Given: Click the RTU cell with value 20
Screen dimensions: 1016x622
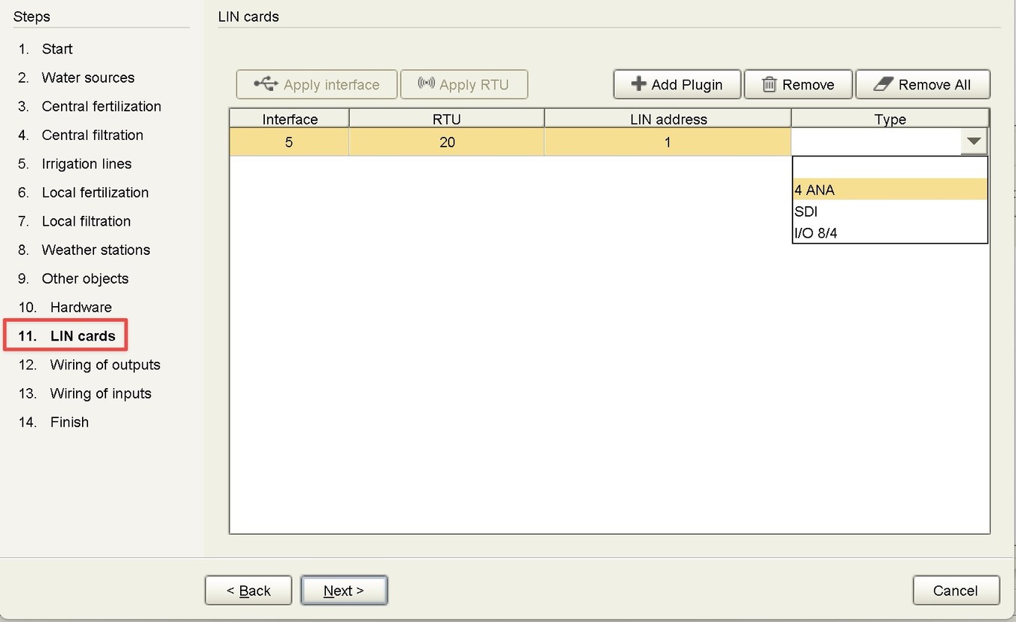Looking at the screenshot, I should 447,142.
